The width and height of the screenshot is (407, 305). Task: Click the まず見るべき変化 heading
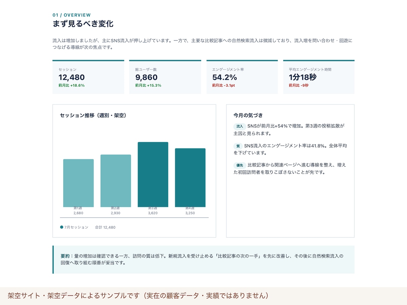pyautogui.click(x=83, y=24)
